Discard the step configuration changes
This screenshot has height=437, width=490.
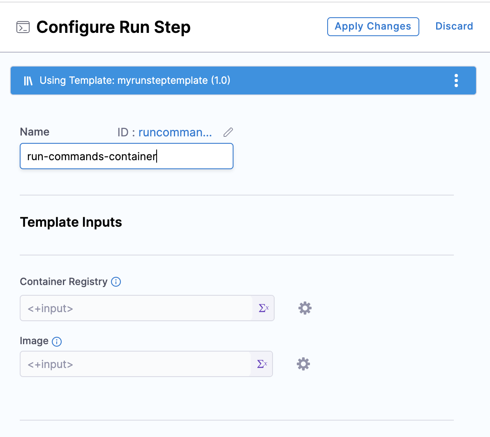[x=454, y=26]
